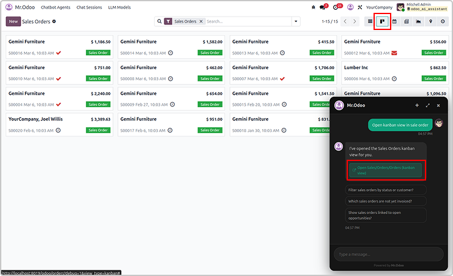Open map view with pin icon
This screenshot has height=276, width=453.
point(431,21)
